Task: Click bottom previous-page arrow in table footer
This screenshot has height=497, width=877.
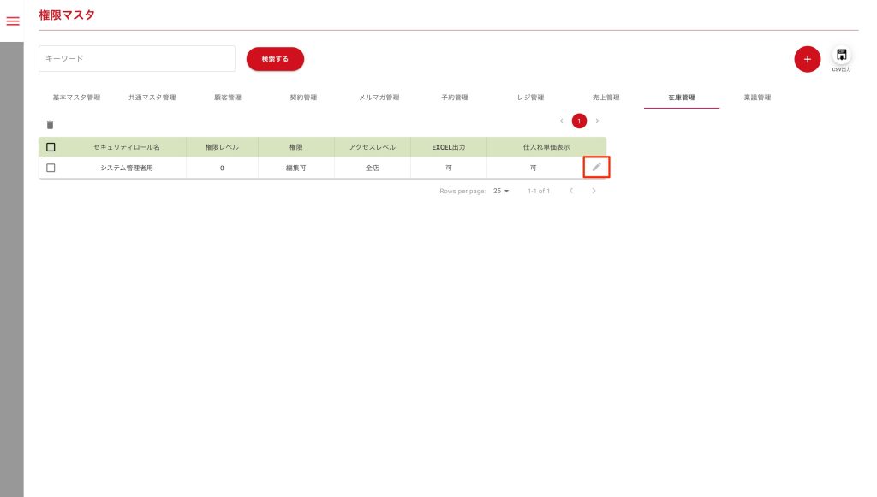Action: click(571, 191)
